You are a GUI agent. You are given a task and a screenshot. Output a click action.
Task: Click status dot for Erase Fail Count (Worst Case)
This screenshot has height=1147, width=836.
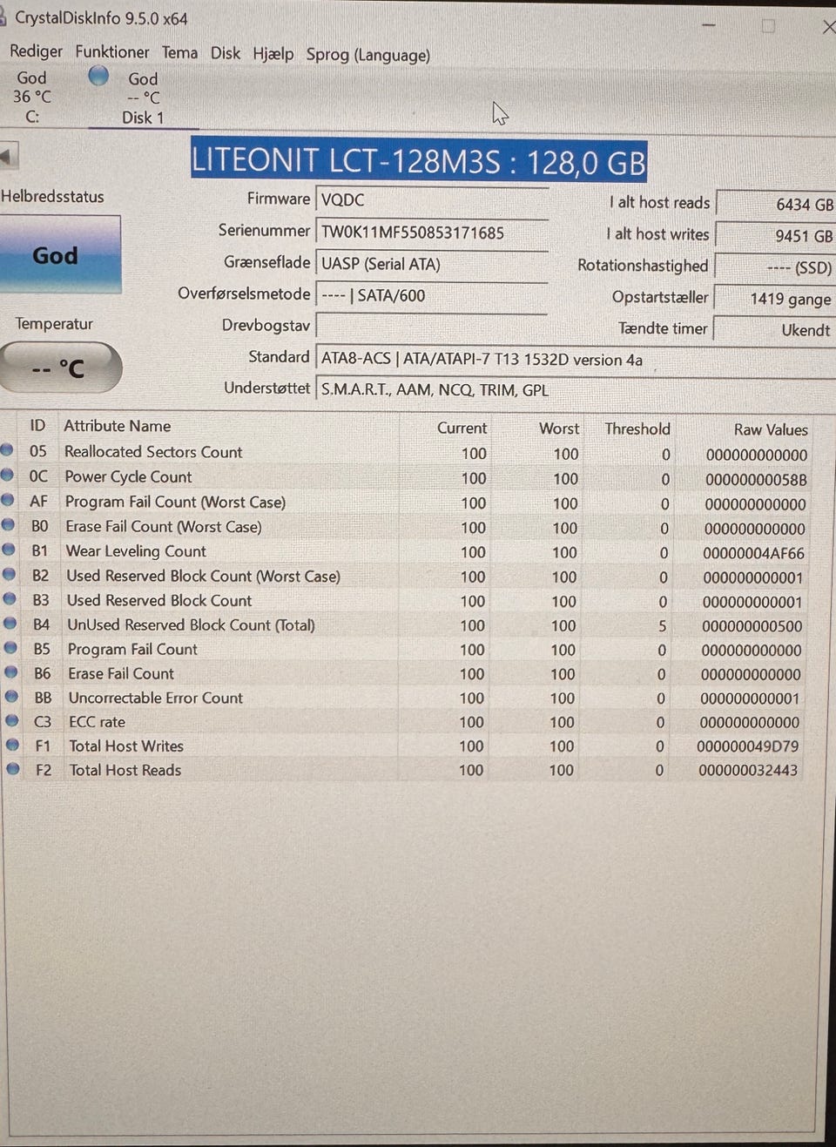click(x=9, y=525)
